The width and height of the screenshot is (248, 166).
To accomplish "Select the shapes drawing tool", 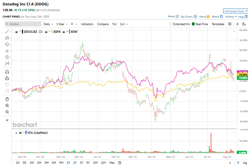I will point(7,45).
